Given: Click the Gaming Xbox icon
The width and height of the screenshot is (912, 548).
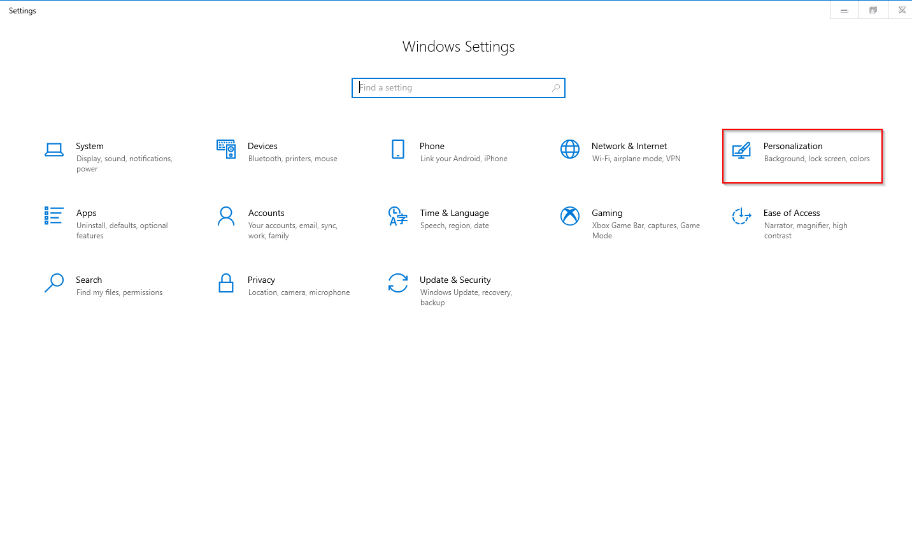Looking at the screenshot, I should (x=570, y=216).
